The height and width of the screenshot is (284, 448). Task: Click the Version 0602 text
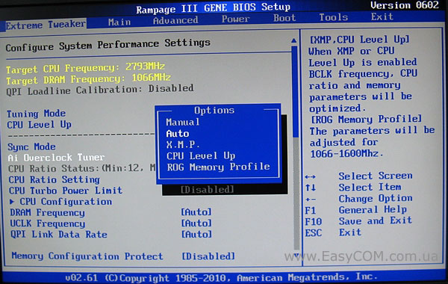405,5
